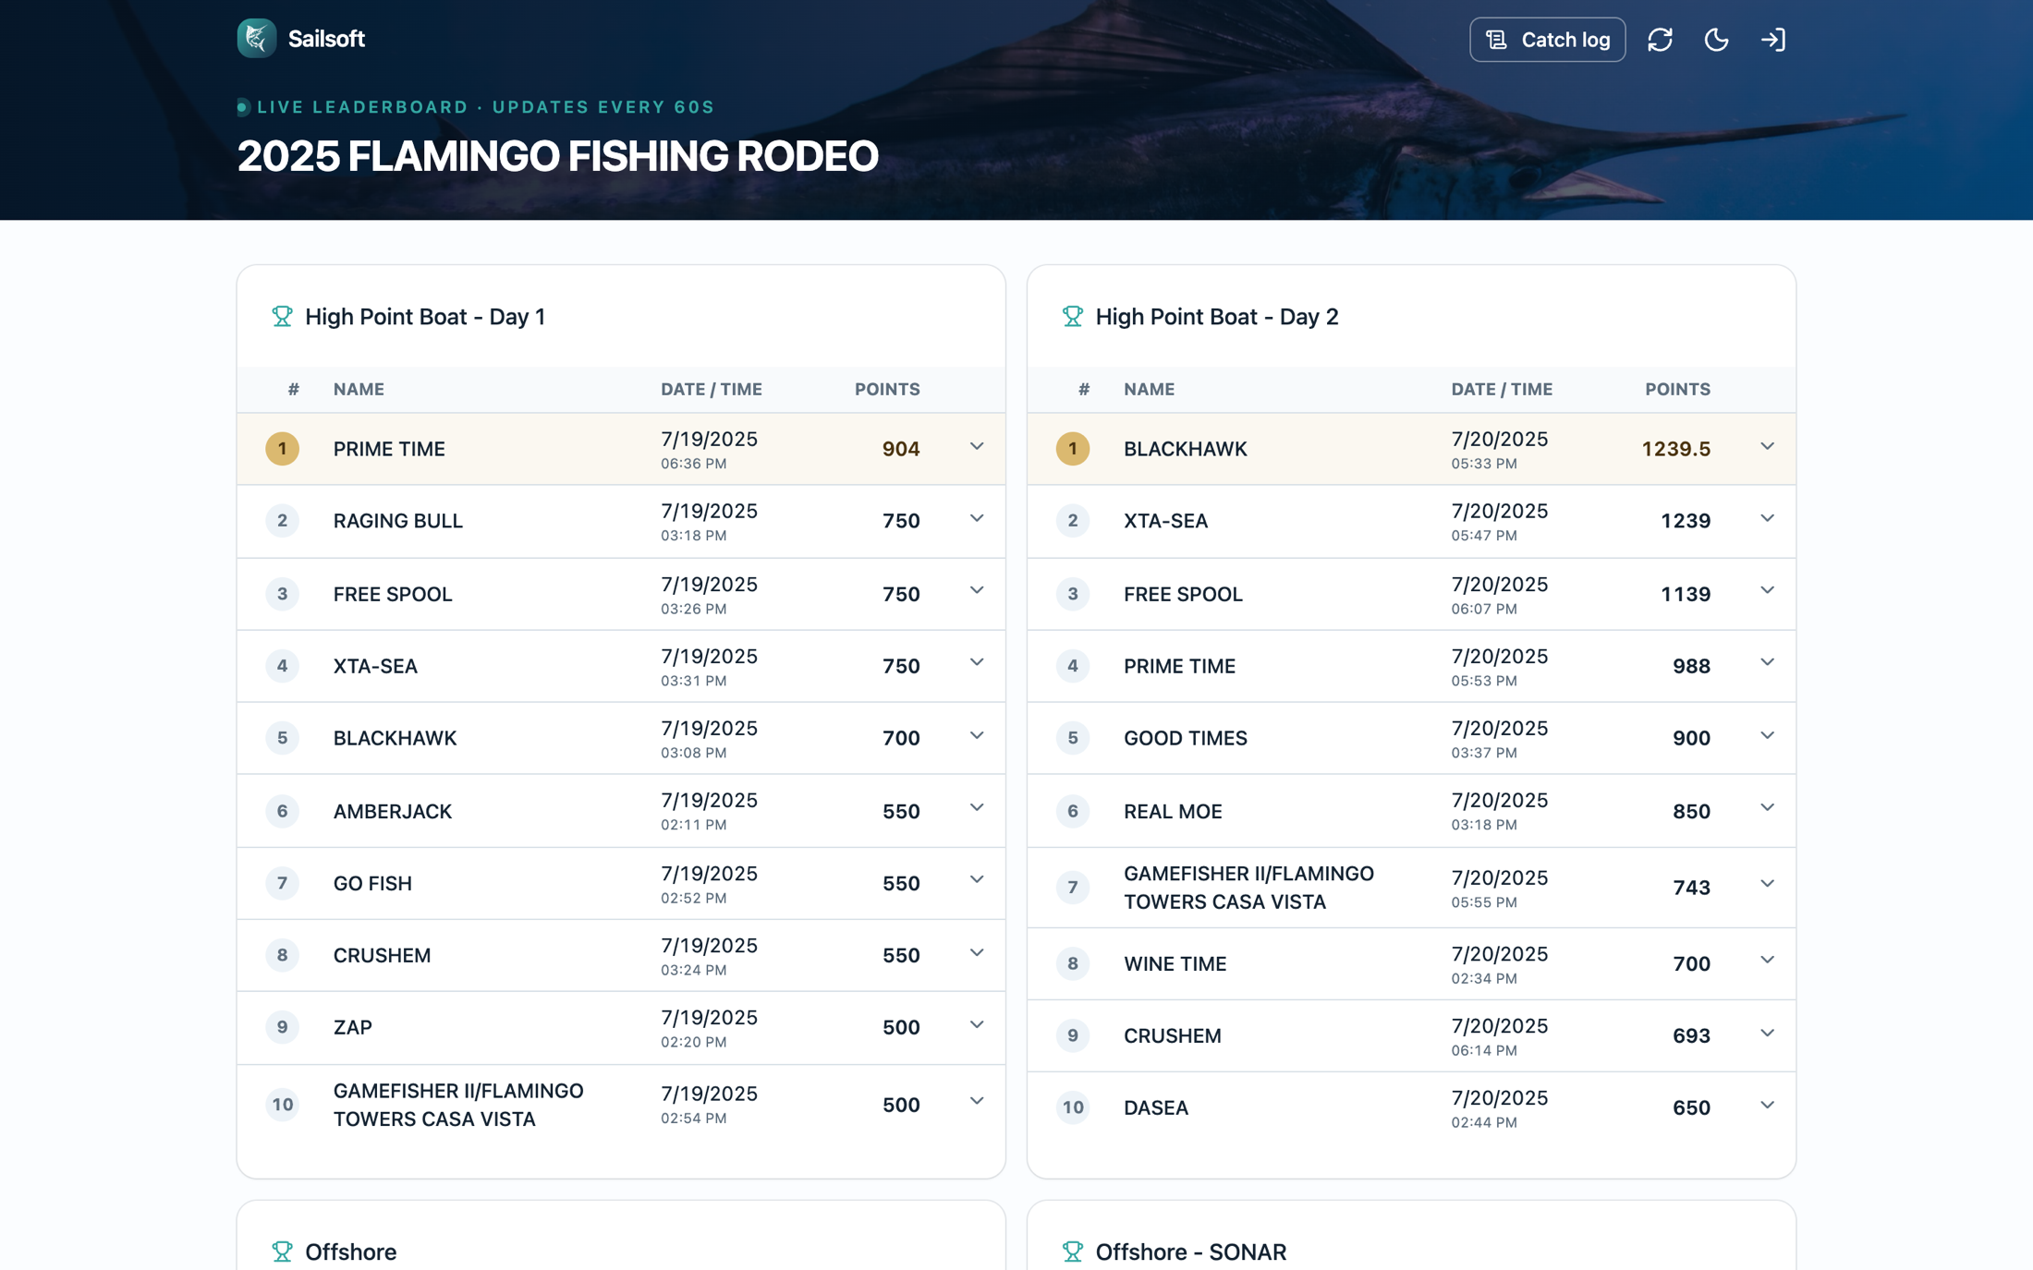Open the Sailsoft home link
Screen dimensions: 2033x1270
click(x=301, y=39)
